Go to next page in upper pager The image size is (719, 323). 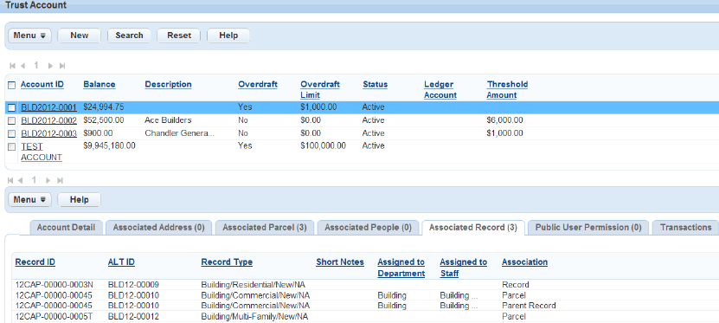pos(50,66)
